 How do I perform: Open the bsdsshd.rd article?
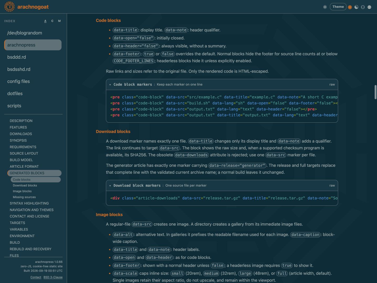point(33,69)
